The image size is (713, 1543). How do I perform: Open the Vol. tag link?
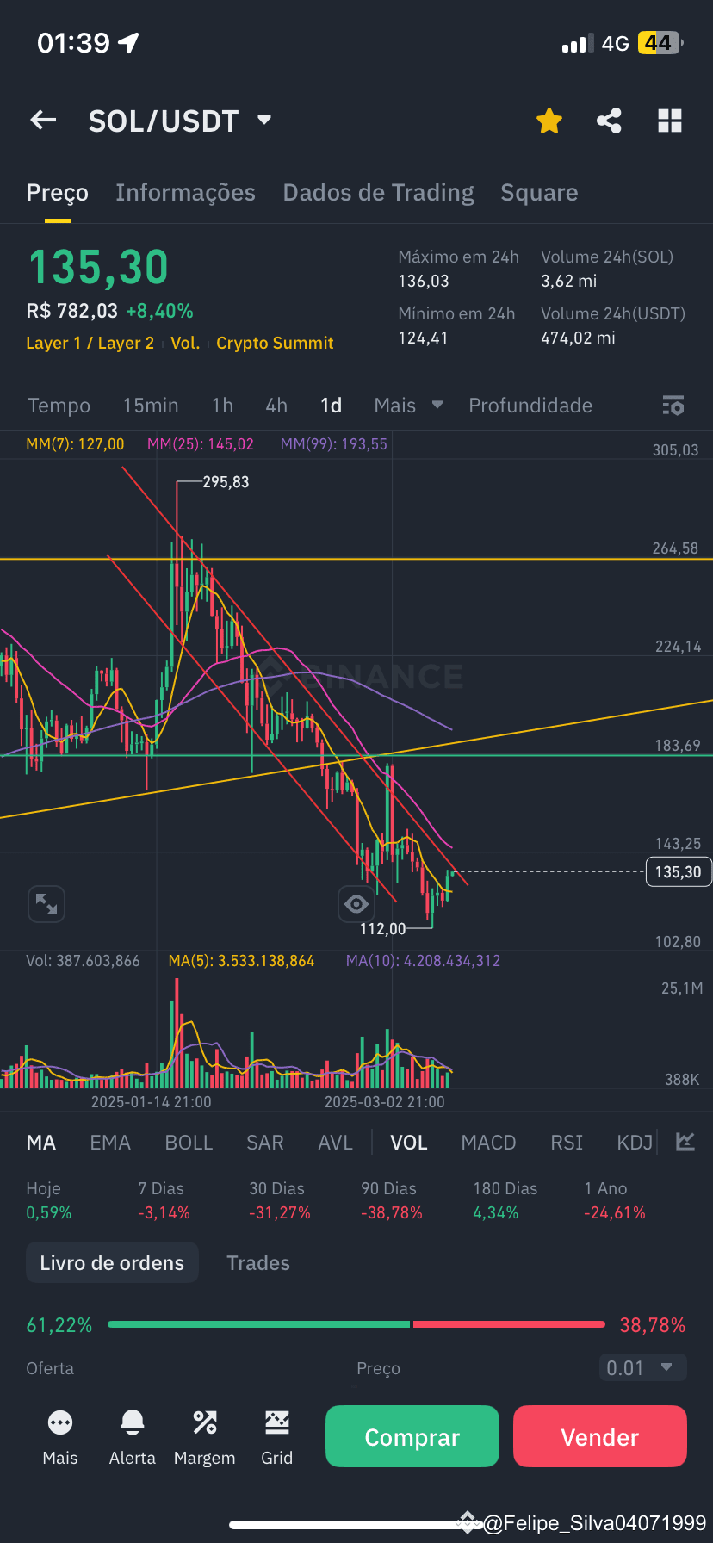(185, 343)
